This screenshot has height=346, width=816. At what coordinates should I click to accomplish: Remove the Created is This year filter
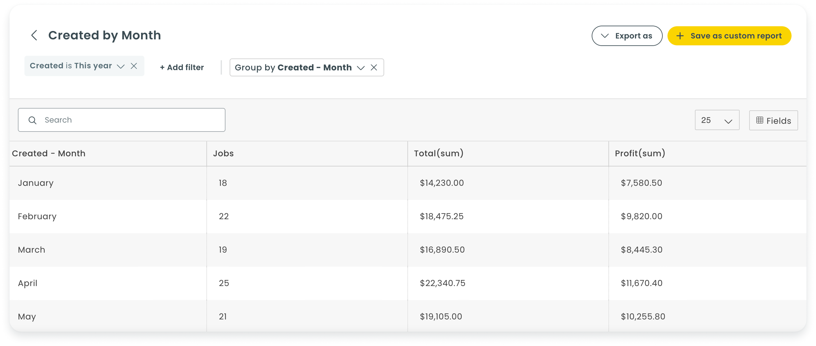point(134,66)
